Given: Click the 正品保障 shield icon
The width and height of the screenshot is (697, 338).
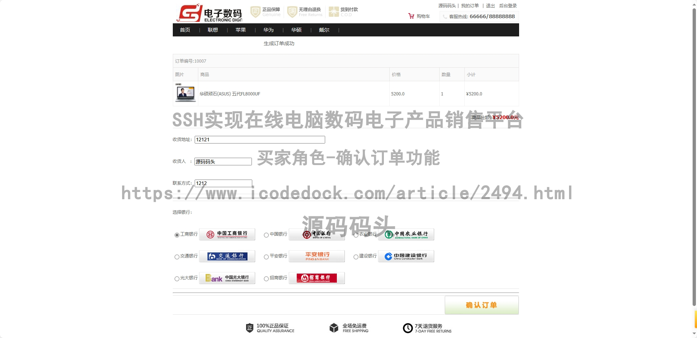Looking at the screenshot, I should 255,12.
